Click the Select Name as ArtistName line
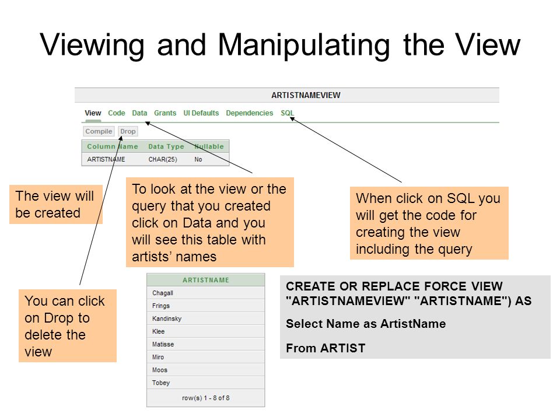560x420 pixels. point(366,324)
